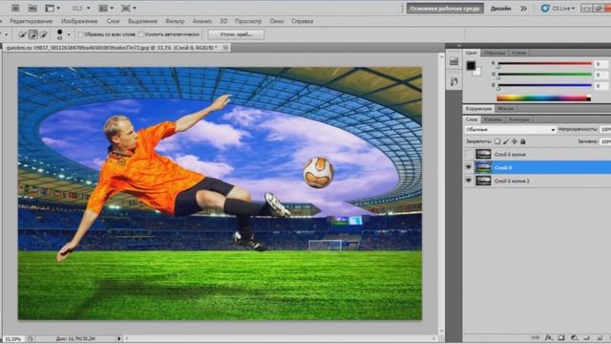Open the Фильтр menu
Screen dimensions: 611x344
[175, 21]
